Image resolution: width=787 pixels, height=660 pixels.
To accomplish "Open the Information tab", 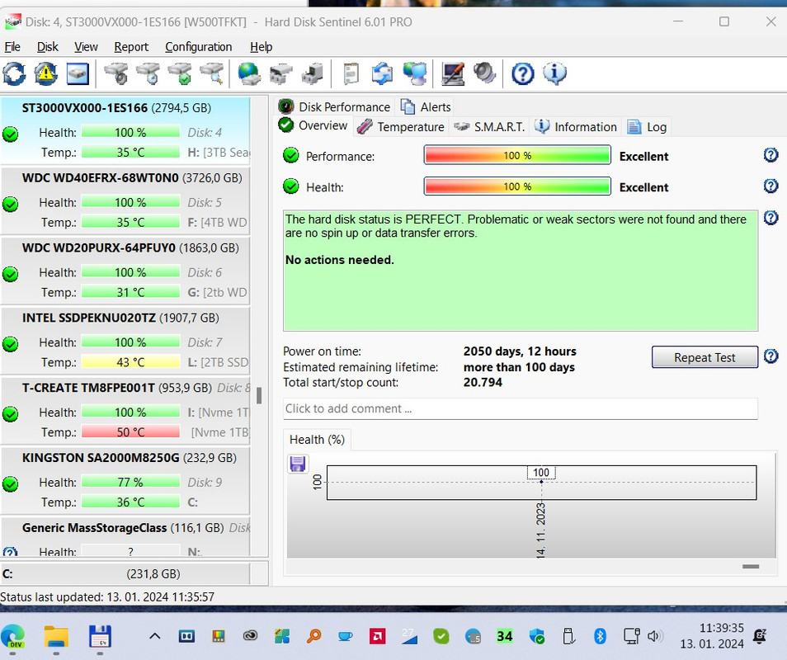I will point(576,127).
